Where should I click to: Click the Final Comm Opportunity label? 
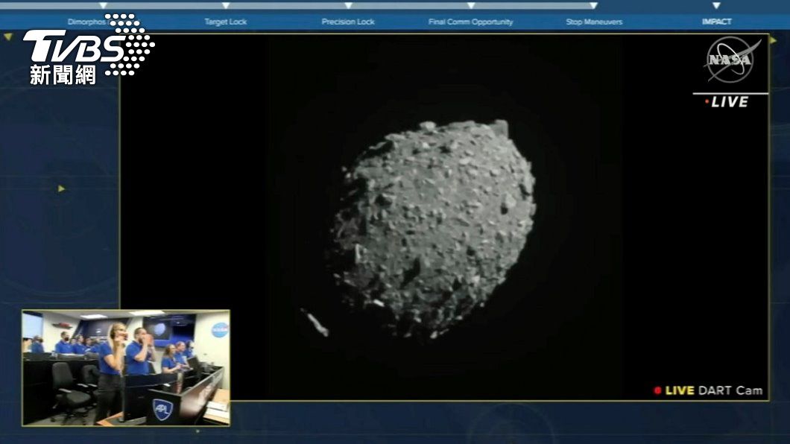coord(470,22)
